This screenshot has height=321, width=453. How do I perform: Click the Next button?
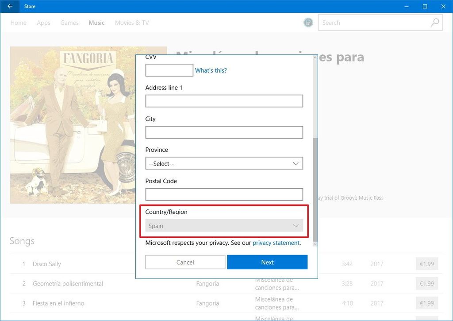(267, 262)
